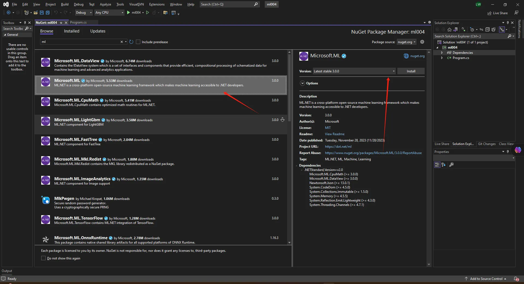Open the Package source nuget.org dropdown
Viewport: 524px width, 284px height.
(x=406, y=42)
